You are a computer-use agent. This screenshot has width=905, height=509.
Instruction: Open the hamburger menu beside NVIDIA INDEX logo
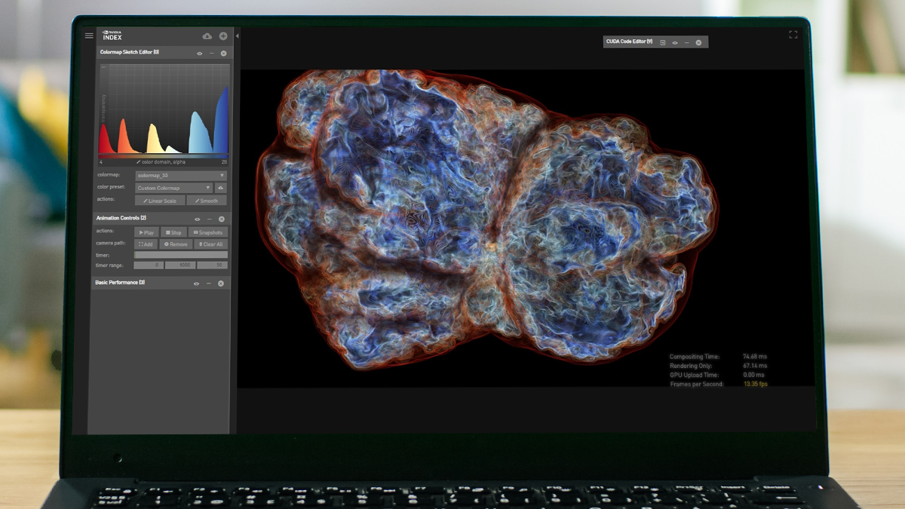pos(89,35)
